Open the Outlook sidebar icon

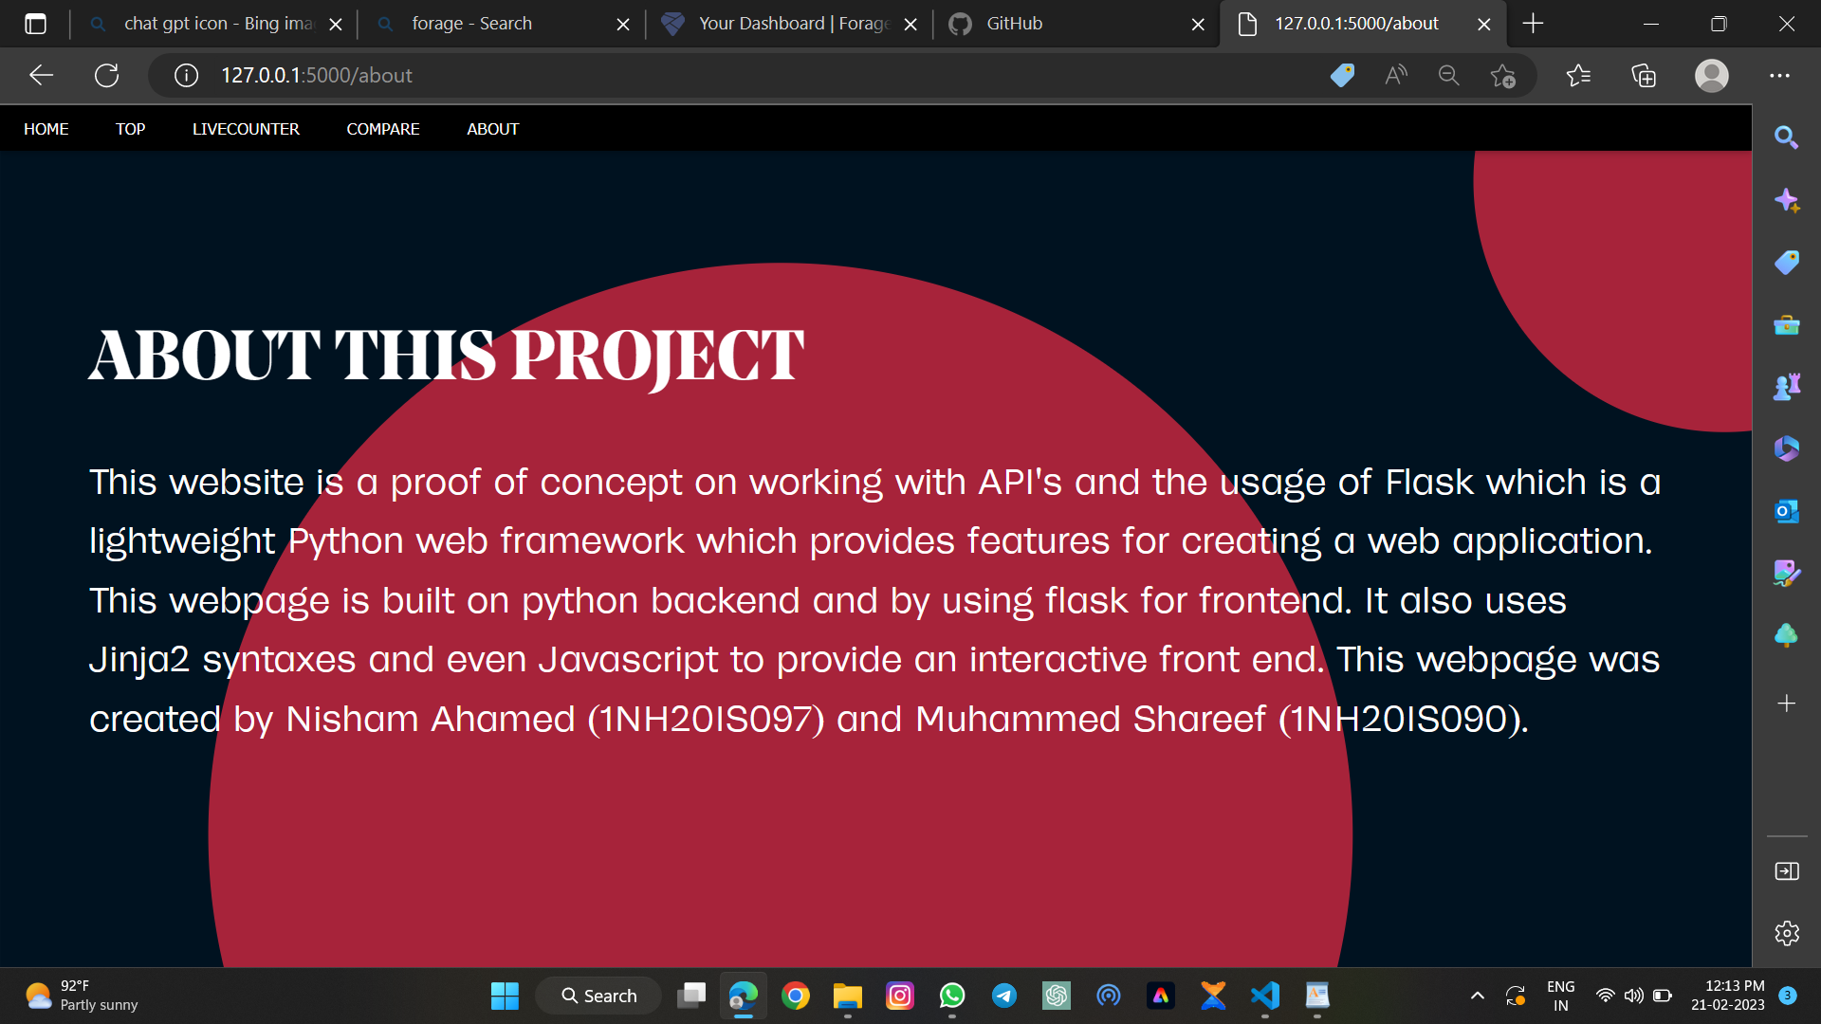coord(1786,511)
